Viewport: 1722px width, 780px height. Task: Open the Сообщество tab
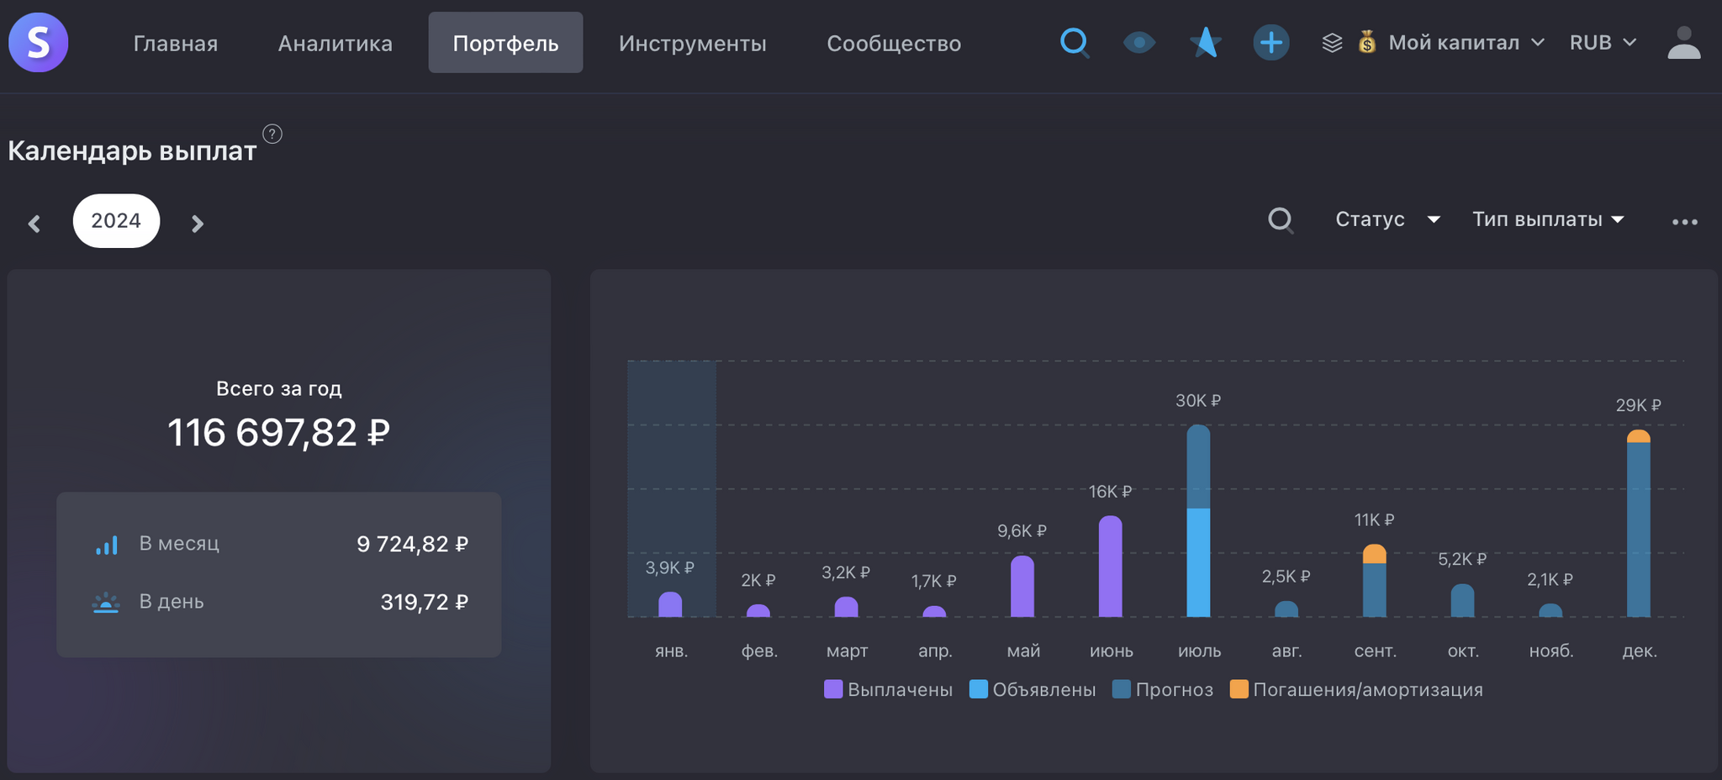(894, 43)
